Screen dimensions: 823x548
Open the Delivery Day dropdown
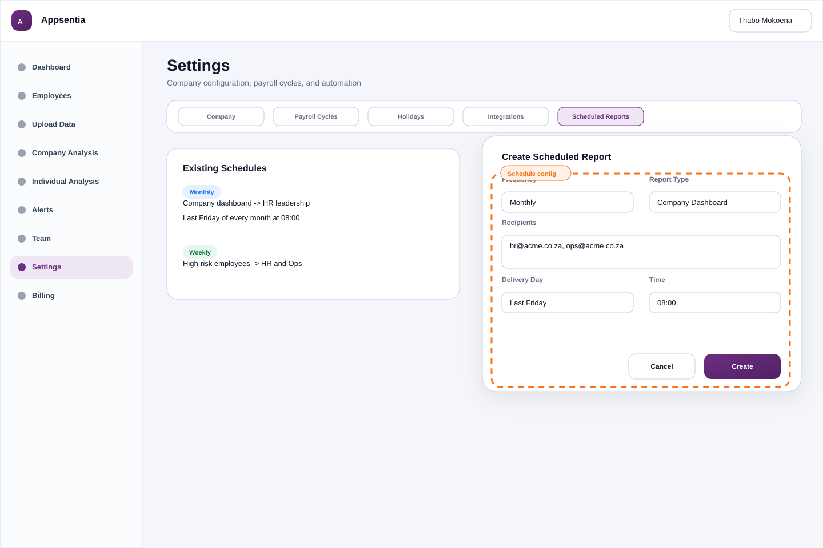tap(568, 303)
